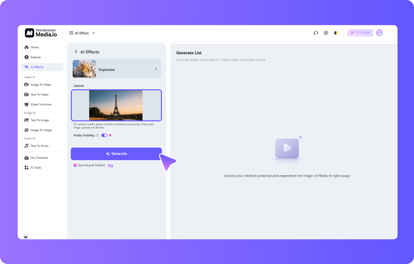Open Image To Video tool
Viewport: 414px width, 264px height.
point(38,84)
